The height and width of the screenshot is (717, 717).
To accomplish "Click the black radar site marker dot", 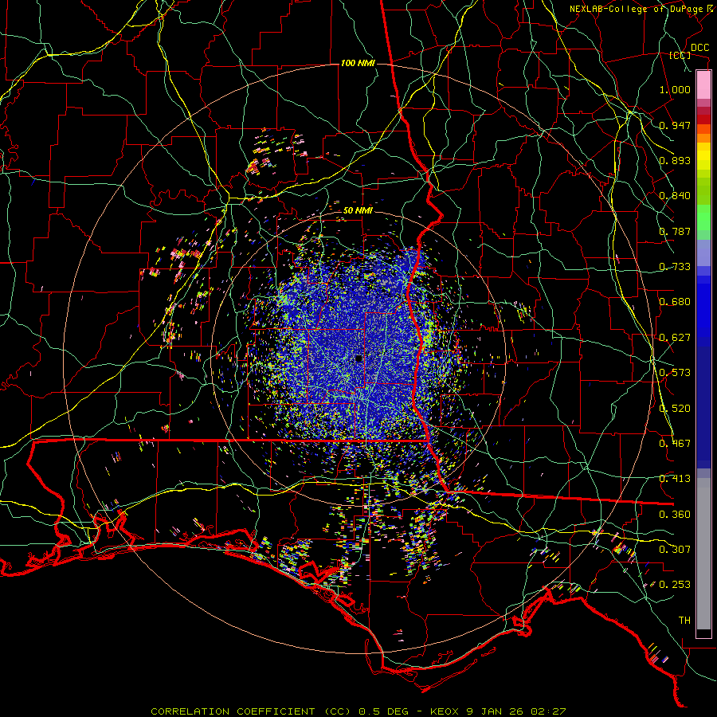I will (x=358, y=358).
